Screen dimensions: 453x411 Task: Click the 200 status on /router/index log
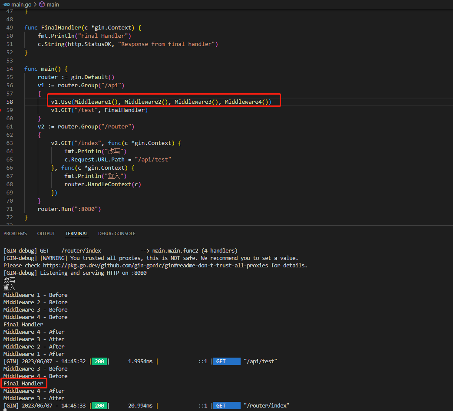click(99, 405)
